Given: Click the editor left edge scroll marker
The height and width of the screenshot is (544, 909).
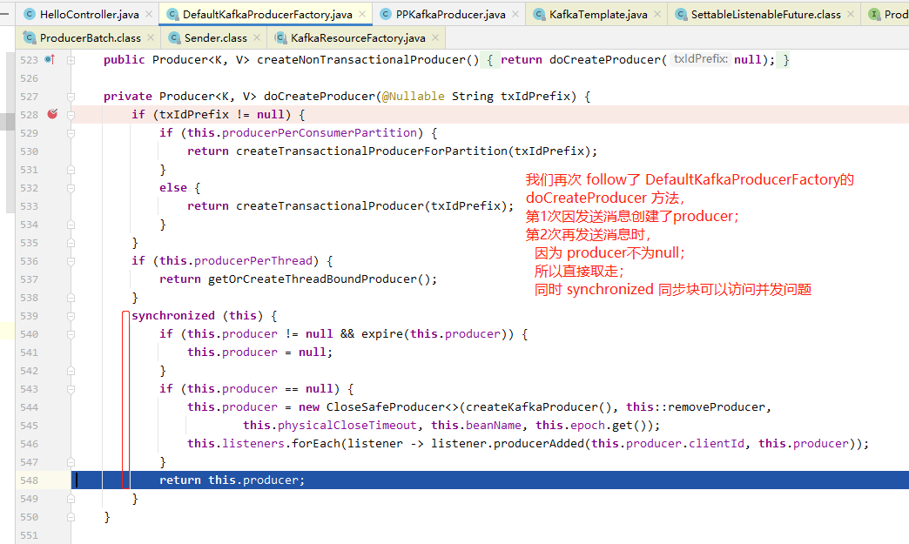Looking at the screenshot, I should 7,122.
